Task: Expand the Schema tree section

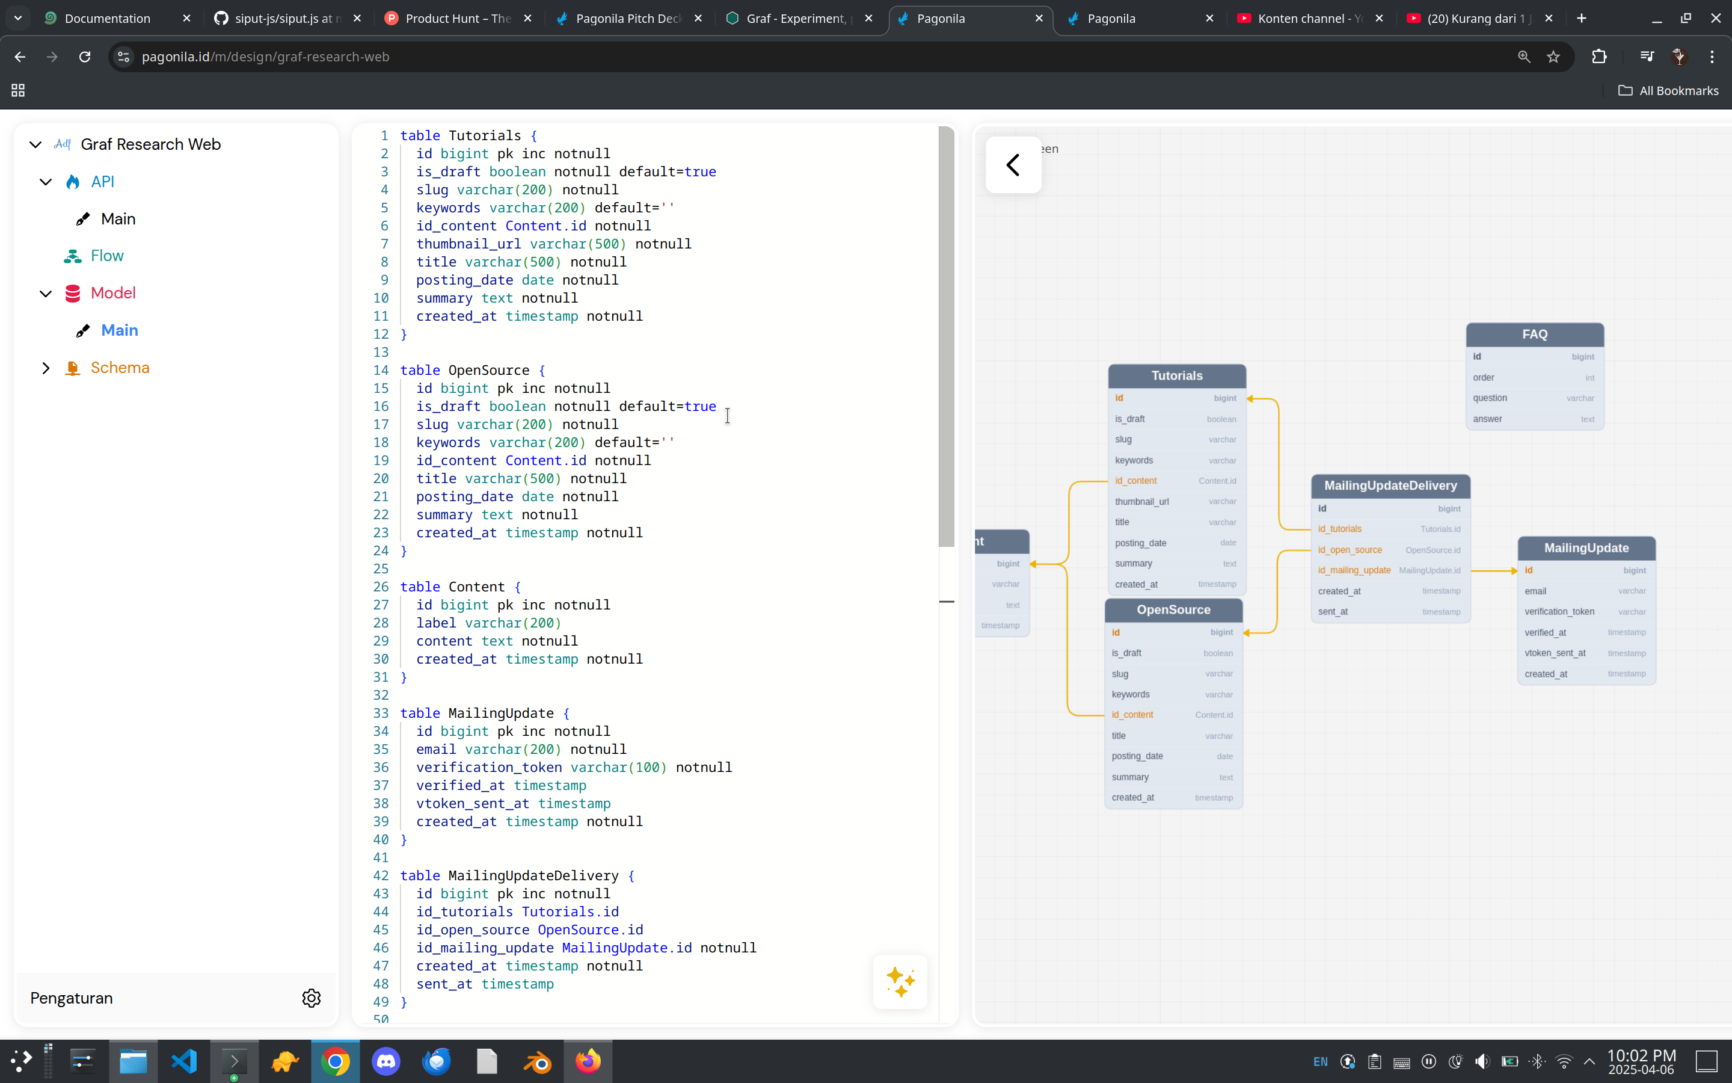Action: [46, 368]
